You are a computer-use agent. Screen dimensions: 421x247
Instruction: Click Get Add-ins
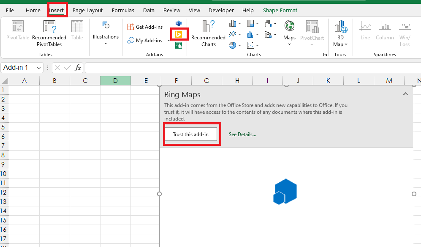click(x=145, y=27)
